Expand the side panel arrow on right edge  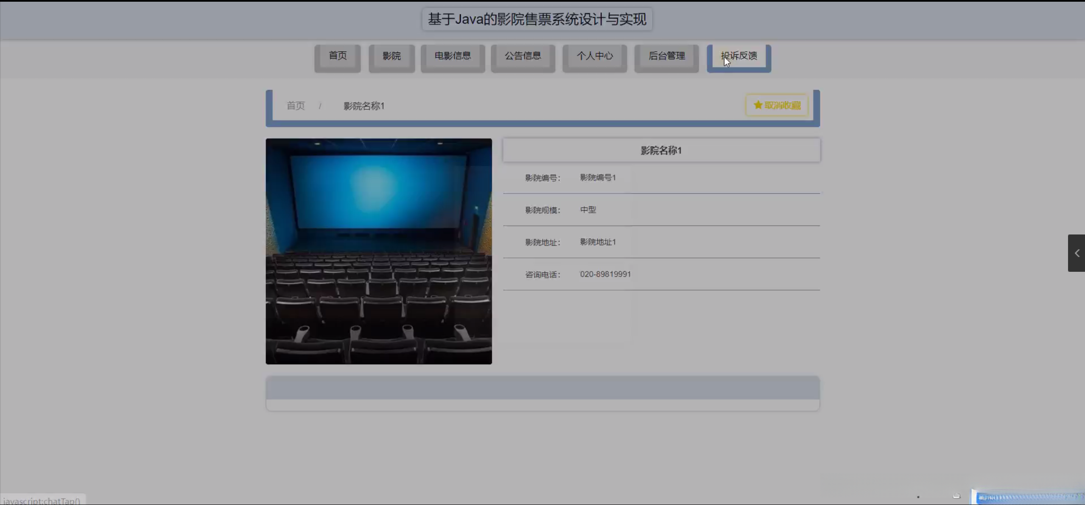(1077, 253)
